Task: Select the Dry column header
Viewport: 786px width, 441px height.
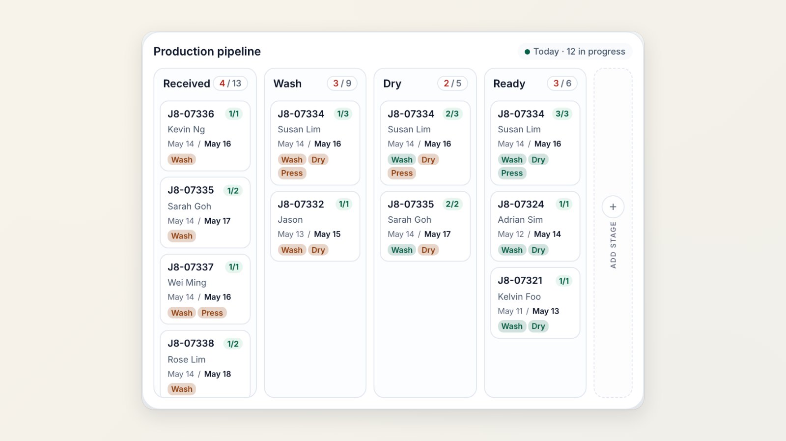Action: 392,84
